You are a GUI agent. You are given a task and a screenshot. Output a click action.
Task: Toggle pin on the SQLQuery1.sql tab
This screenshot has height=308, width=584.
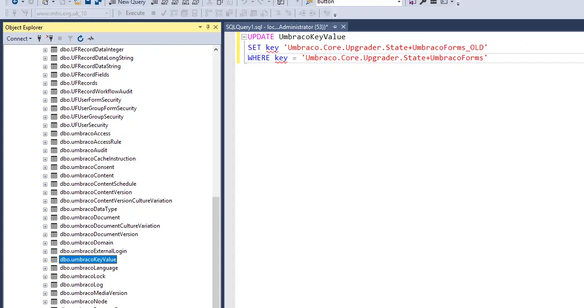tap(335, 27)
